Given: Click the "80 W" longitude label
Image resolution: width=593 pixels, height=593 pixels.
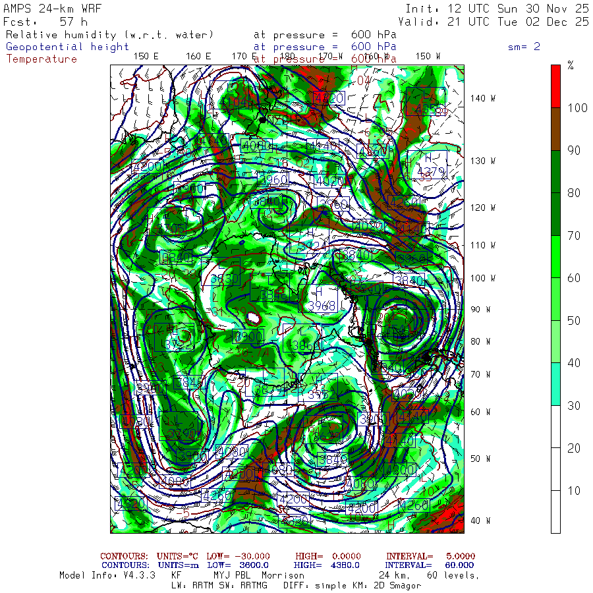Looking at the screenshot, I should [x=480, y=341].
